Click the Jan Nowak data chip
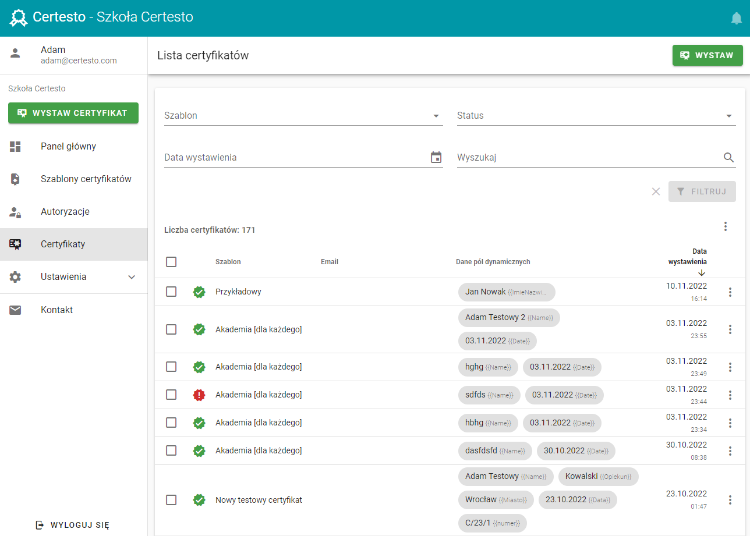This screenshot has width=750, height=536. point(507,292)
